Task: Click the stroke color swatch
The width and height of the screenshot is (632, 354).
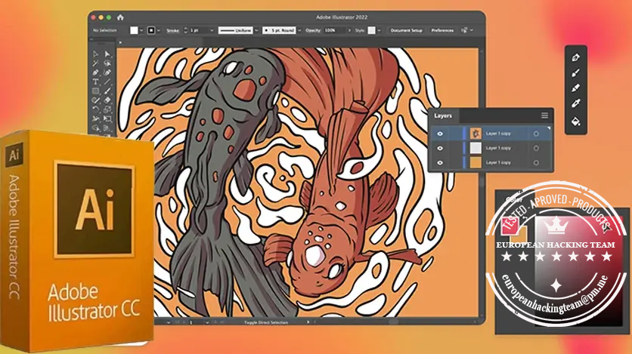Action: point(151,31)
